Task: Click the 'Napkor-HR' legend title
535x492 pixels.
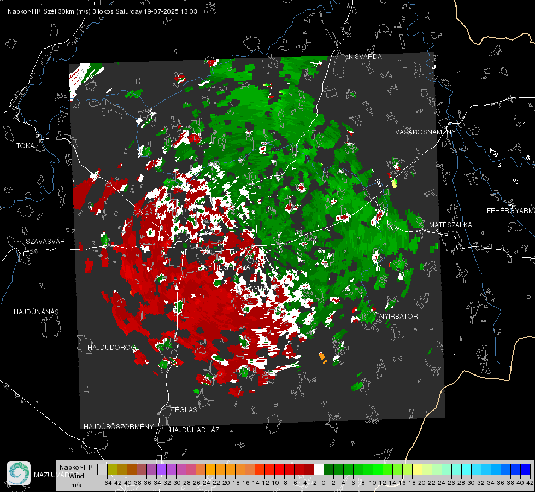Action: point(76,467)
